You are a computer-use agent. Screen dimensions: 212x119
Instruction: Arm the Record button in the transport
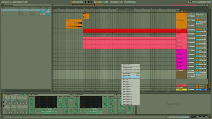click(91, 2)
